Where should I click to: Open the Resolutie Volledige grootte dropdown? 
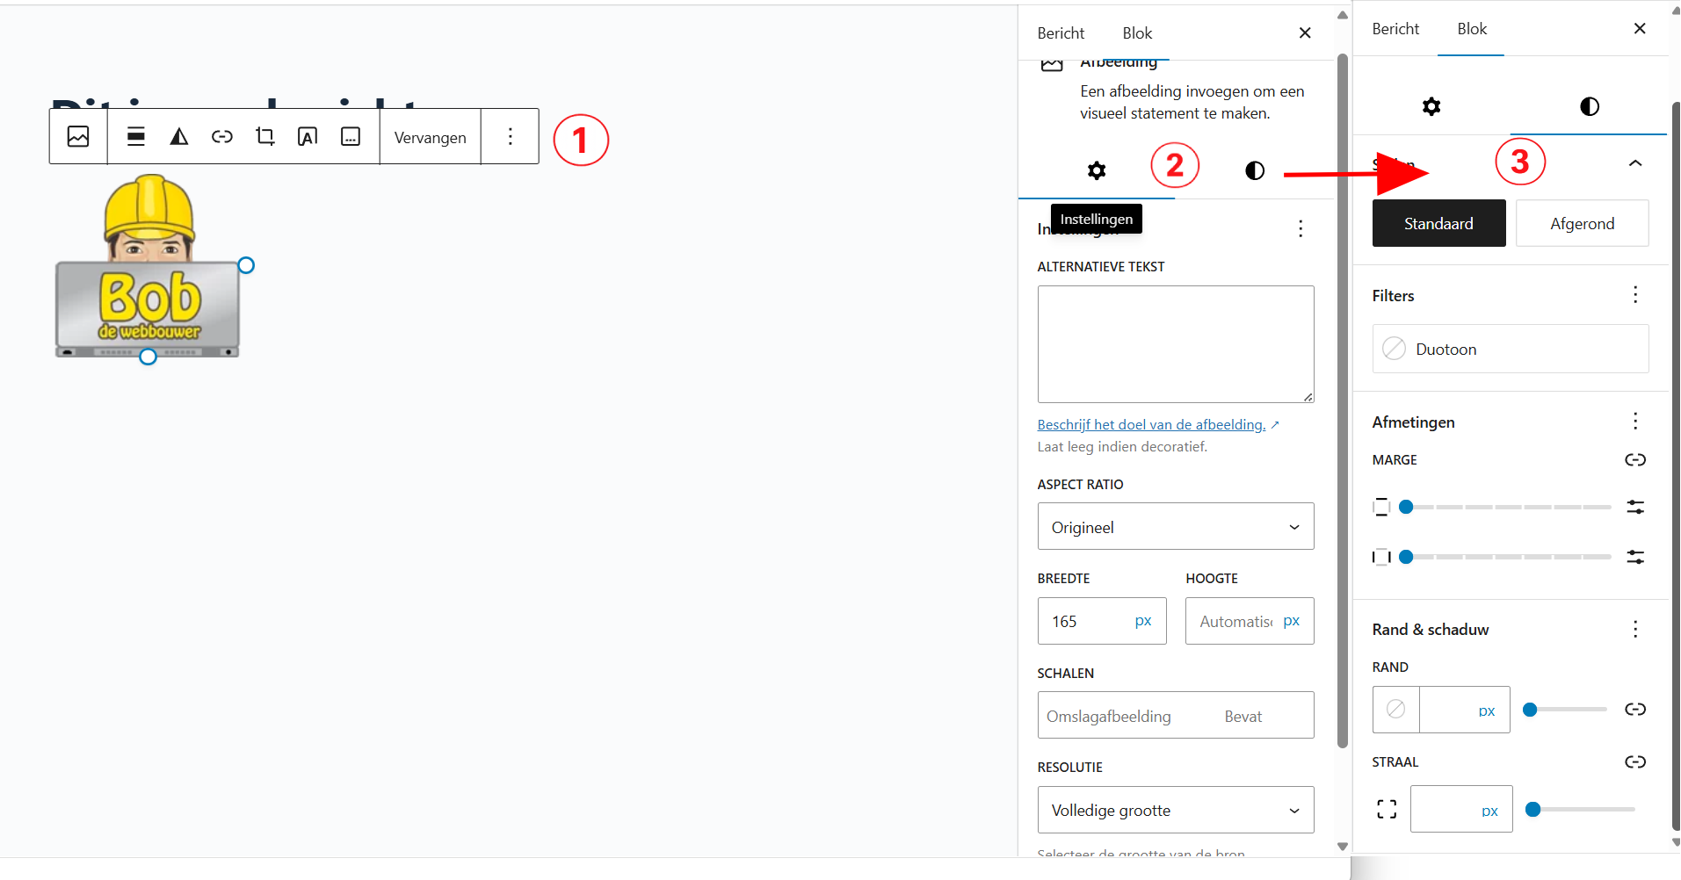1175,810
